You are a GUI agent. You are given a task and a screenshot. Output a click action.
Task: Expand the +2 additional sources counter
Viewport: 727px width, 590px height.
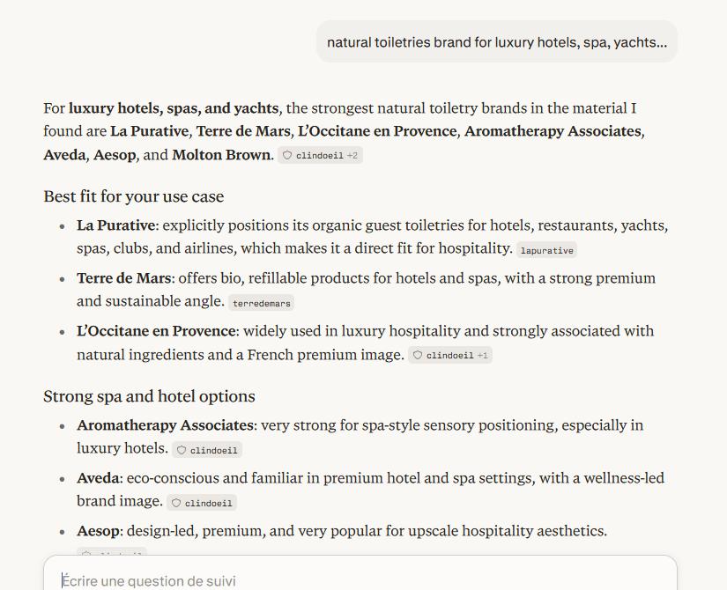(352, 155)
